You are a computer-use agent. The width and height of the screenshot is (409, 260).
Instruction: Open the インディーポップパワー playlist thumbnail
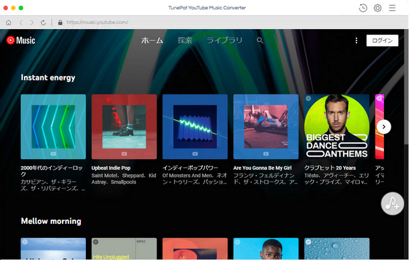pos(195,127)
